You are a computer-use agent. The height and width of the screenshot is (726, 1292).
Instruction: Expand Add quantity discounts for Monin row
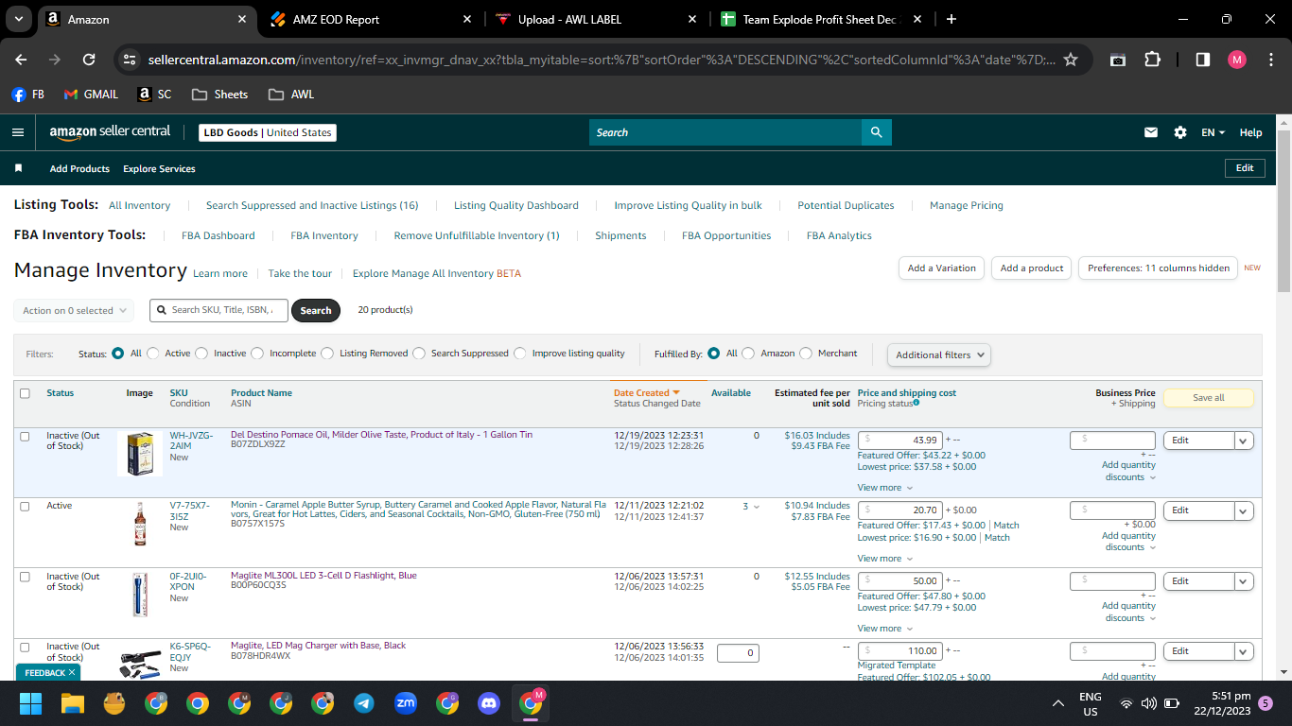1128,542
